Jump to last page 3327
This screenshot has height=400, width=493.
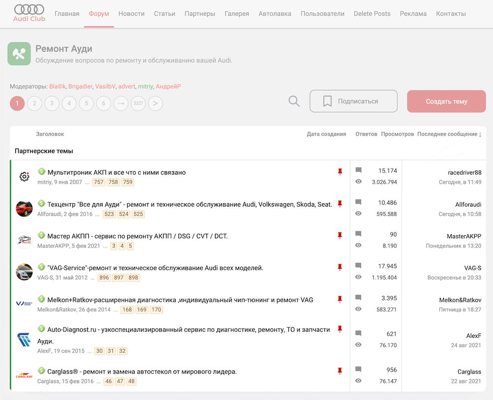[138, 103]
